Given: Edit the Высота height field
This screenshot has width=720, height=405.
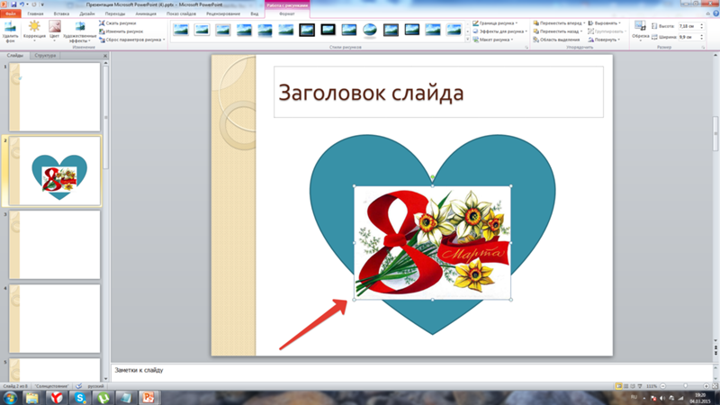Looking at the screenshot, I should click(x=688, y=26).
